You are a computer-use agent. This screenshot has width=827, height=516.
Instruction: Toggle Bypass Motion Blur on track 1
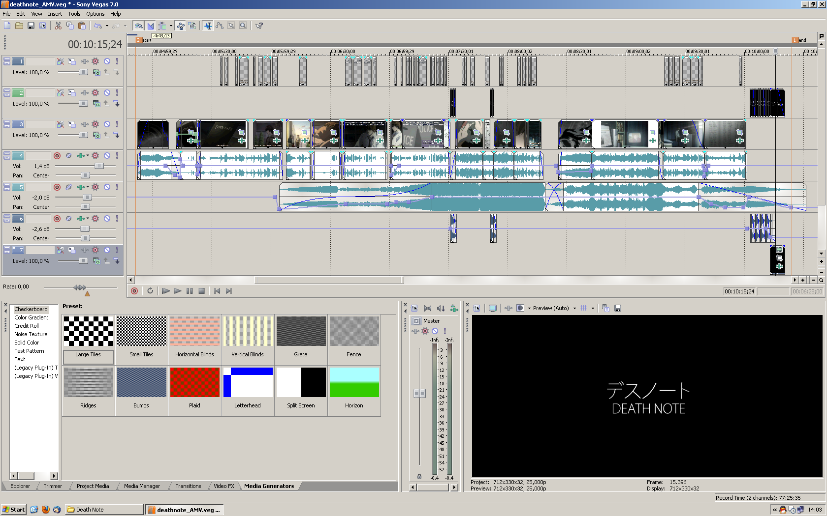[60, 61]
